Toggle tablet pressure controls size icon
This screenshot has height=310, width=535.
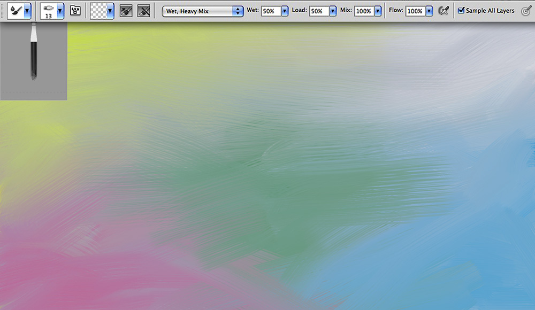(x=526, y=11)
